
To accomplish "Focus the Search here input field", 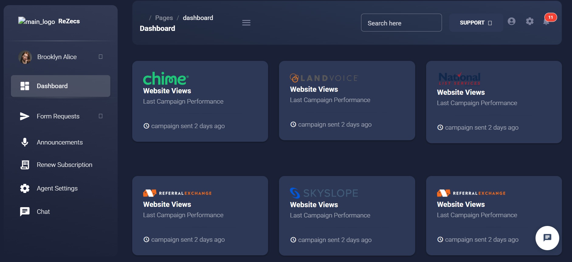I will [401, 23].
